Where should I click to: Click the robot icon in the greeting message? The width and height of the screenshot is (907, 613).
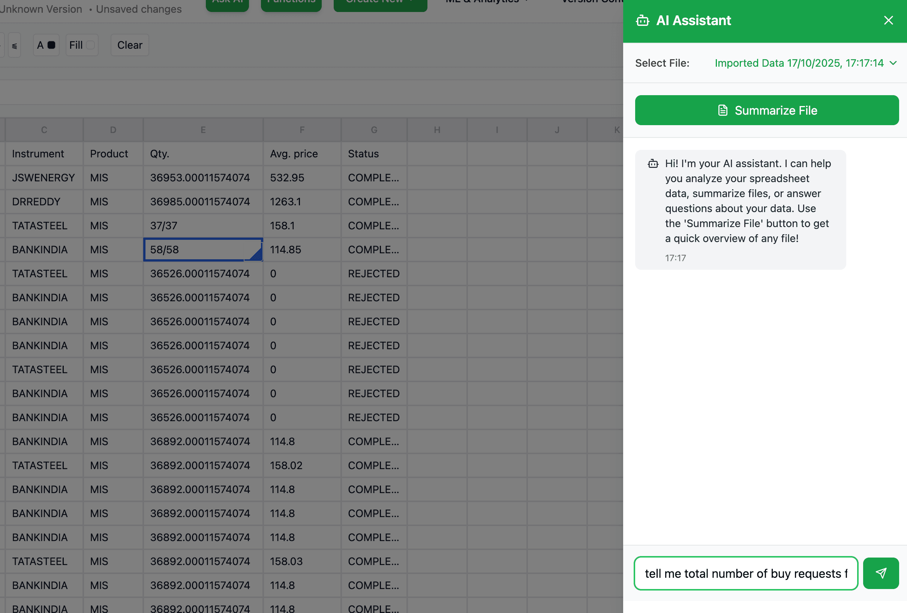pos(653,164)
